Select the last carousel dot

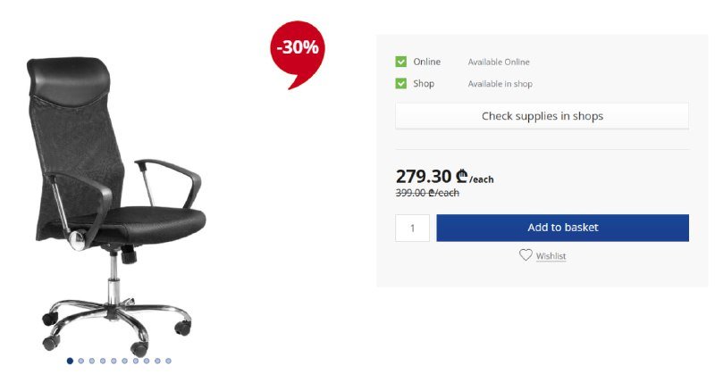click(x=168, y=361)
